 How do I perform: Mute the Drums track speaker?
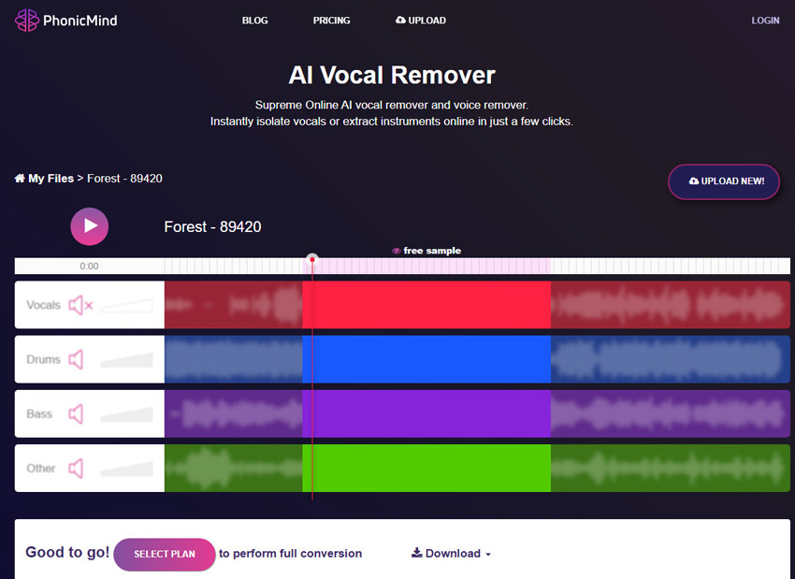(76, 359)
